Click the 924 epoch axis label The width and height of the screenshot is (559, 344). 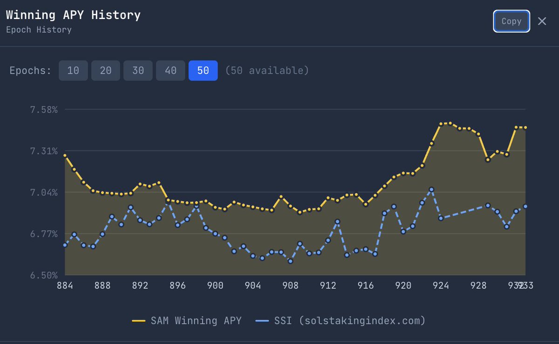(x=441, y=286)
